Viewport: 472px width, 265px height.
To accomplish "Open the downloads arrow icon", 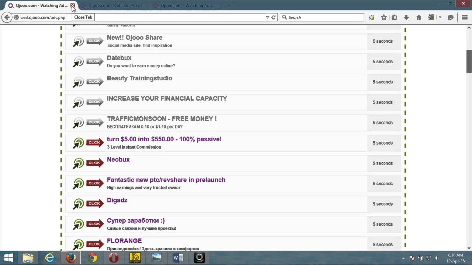I will [x=406, y=17].
